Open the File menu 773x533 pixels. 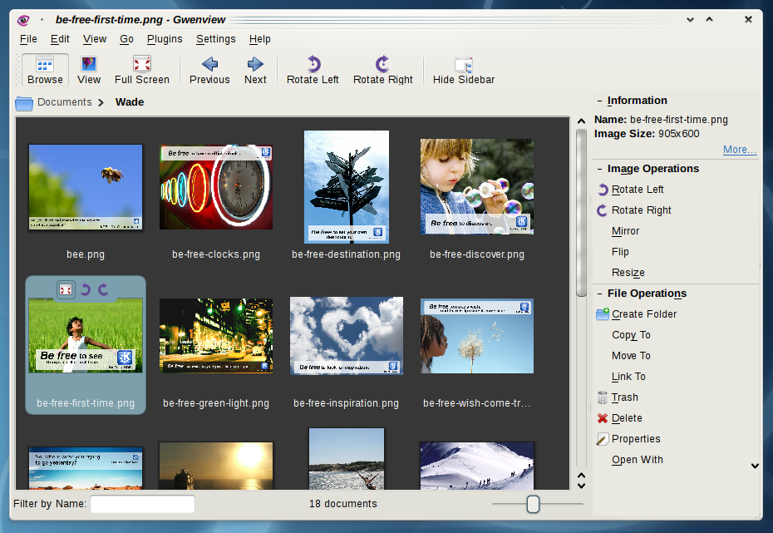(28, 39)
